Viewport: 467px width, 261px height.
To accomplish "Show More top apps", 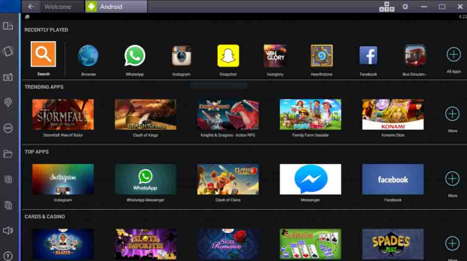I will tap(452, 179).
